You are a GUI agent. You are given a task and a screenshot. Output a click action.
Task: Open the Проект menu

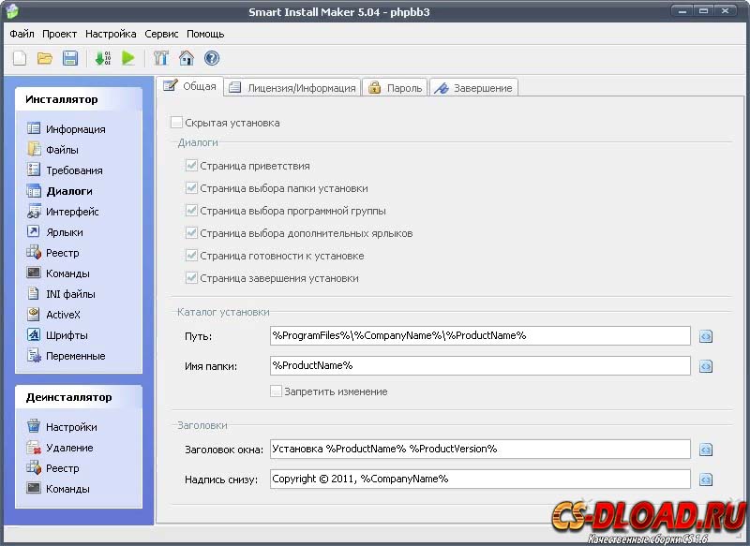(x=59, y=34)
